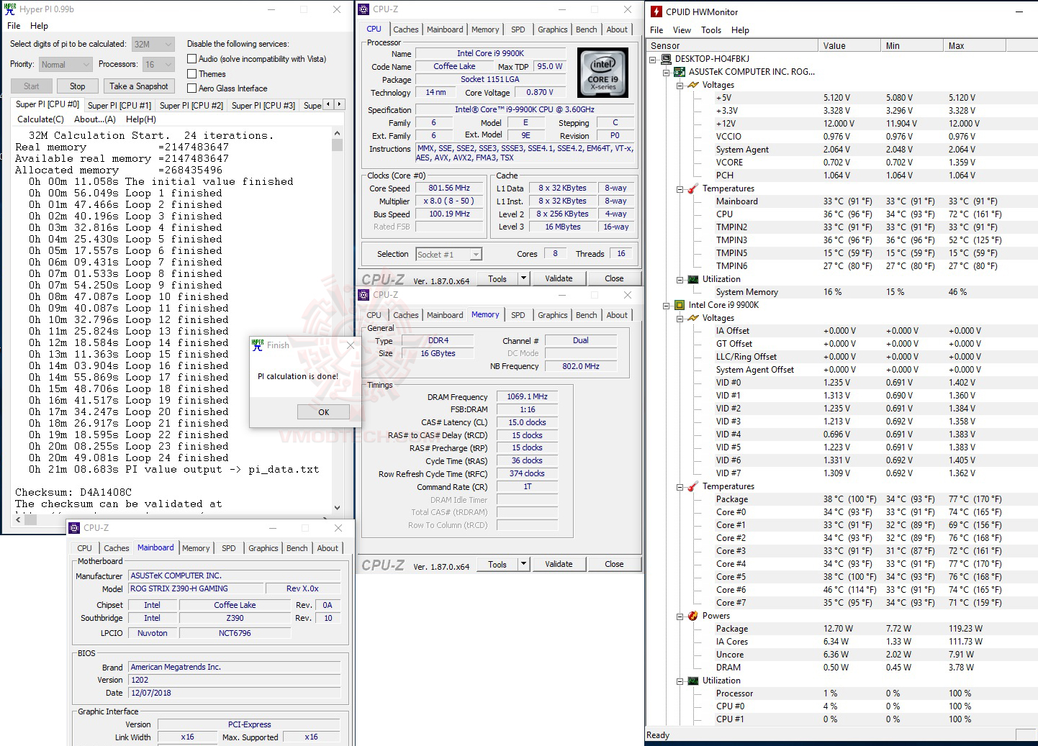Image resolution: width=1038 pixels, height=746 pixels.
Task: Click the Intel Core i9 logo image
Action: (x=603, y=73)
